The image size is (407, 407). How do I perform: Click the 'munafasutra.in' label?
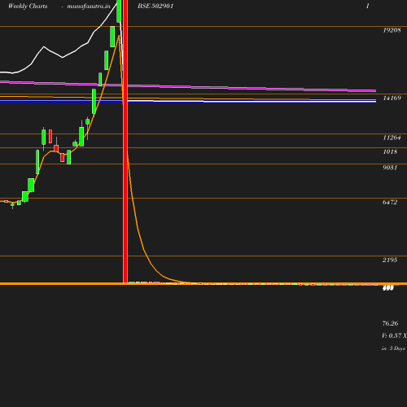[x=89, y=6]
